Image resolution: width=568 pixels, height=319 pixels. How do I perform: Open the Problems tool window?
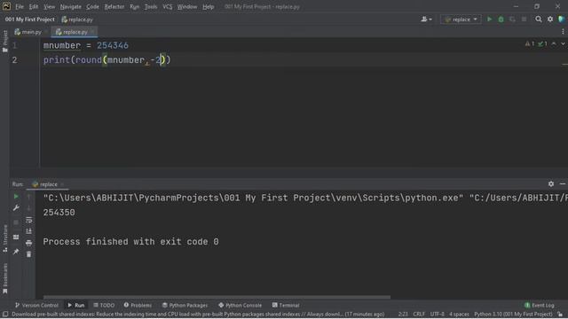pos(138,305)
